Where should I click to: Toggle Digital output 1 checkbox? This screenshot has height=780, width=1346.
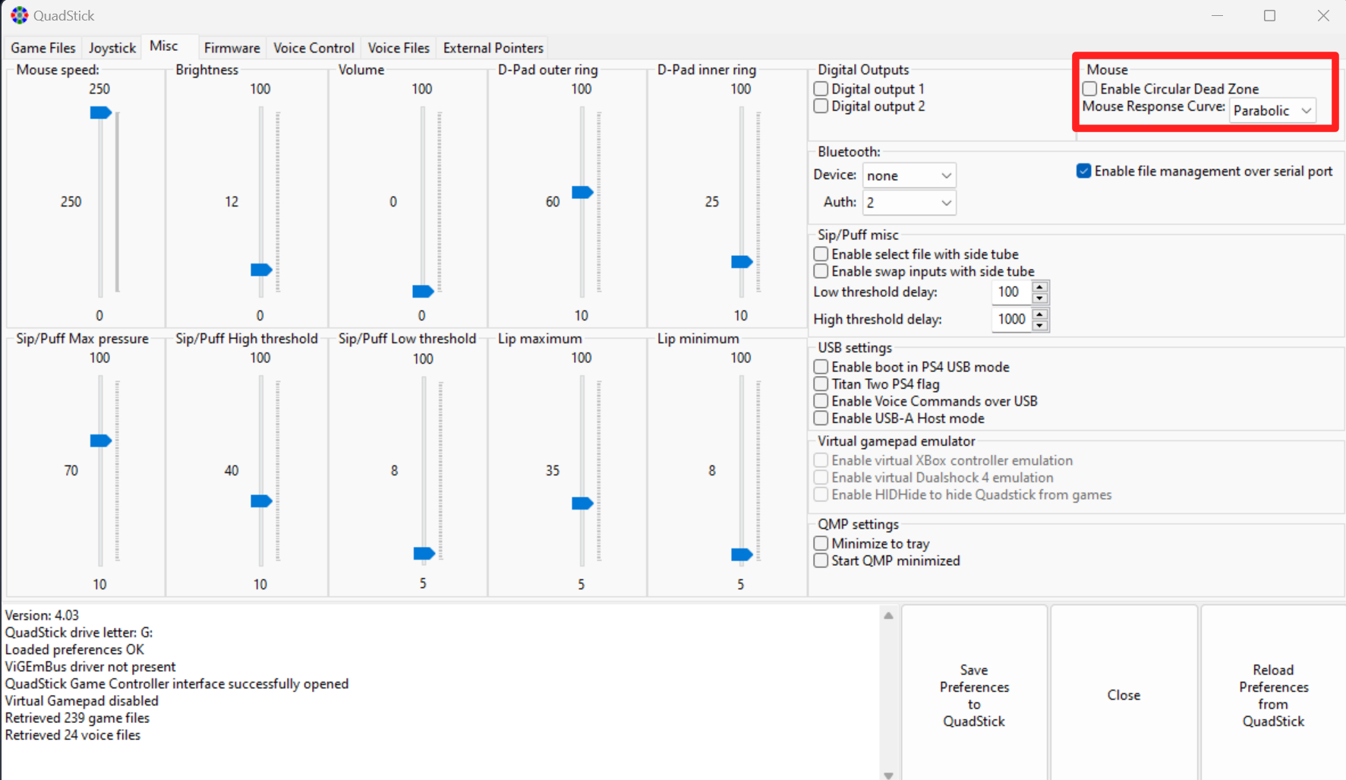(x=821, y=89)
